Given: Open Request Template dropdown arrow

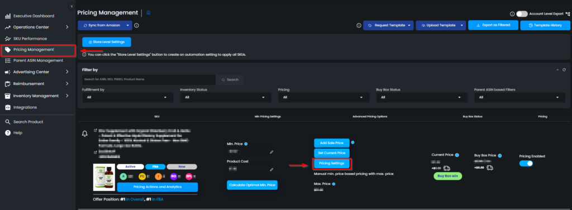Looking at the screenshot, I should (x=409, y=26).
